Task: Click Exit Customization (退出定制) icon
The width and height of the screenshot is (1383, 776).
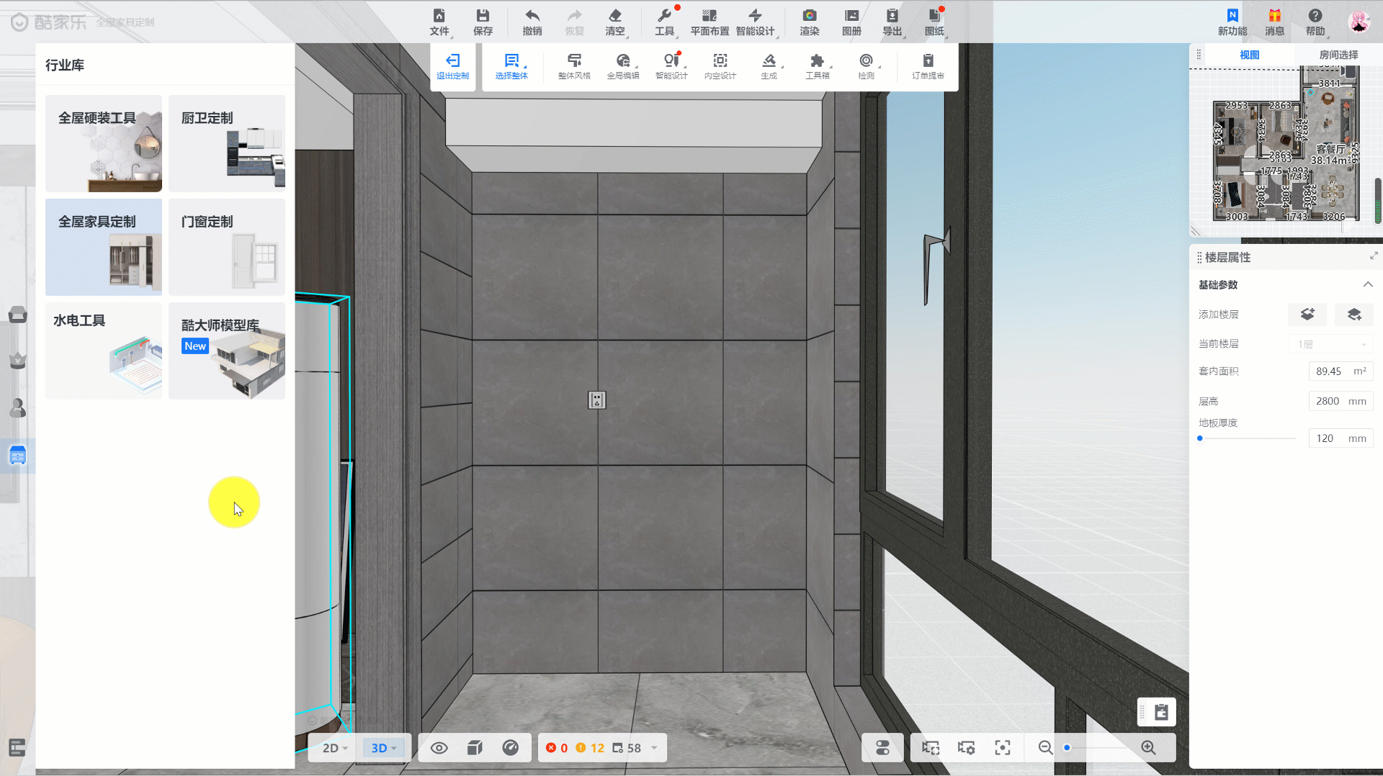Action: 452,66
